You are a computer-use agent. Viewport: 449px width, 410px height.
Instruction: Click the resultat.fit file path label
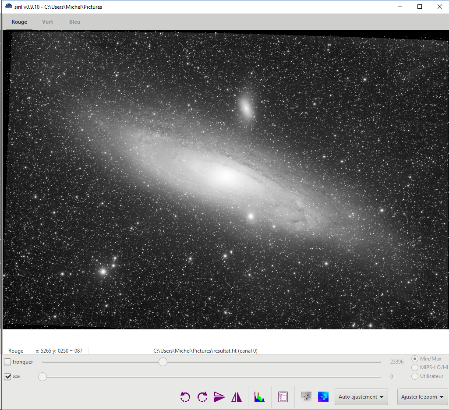[x=205, y=351]
